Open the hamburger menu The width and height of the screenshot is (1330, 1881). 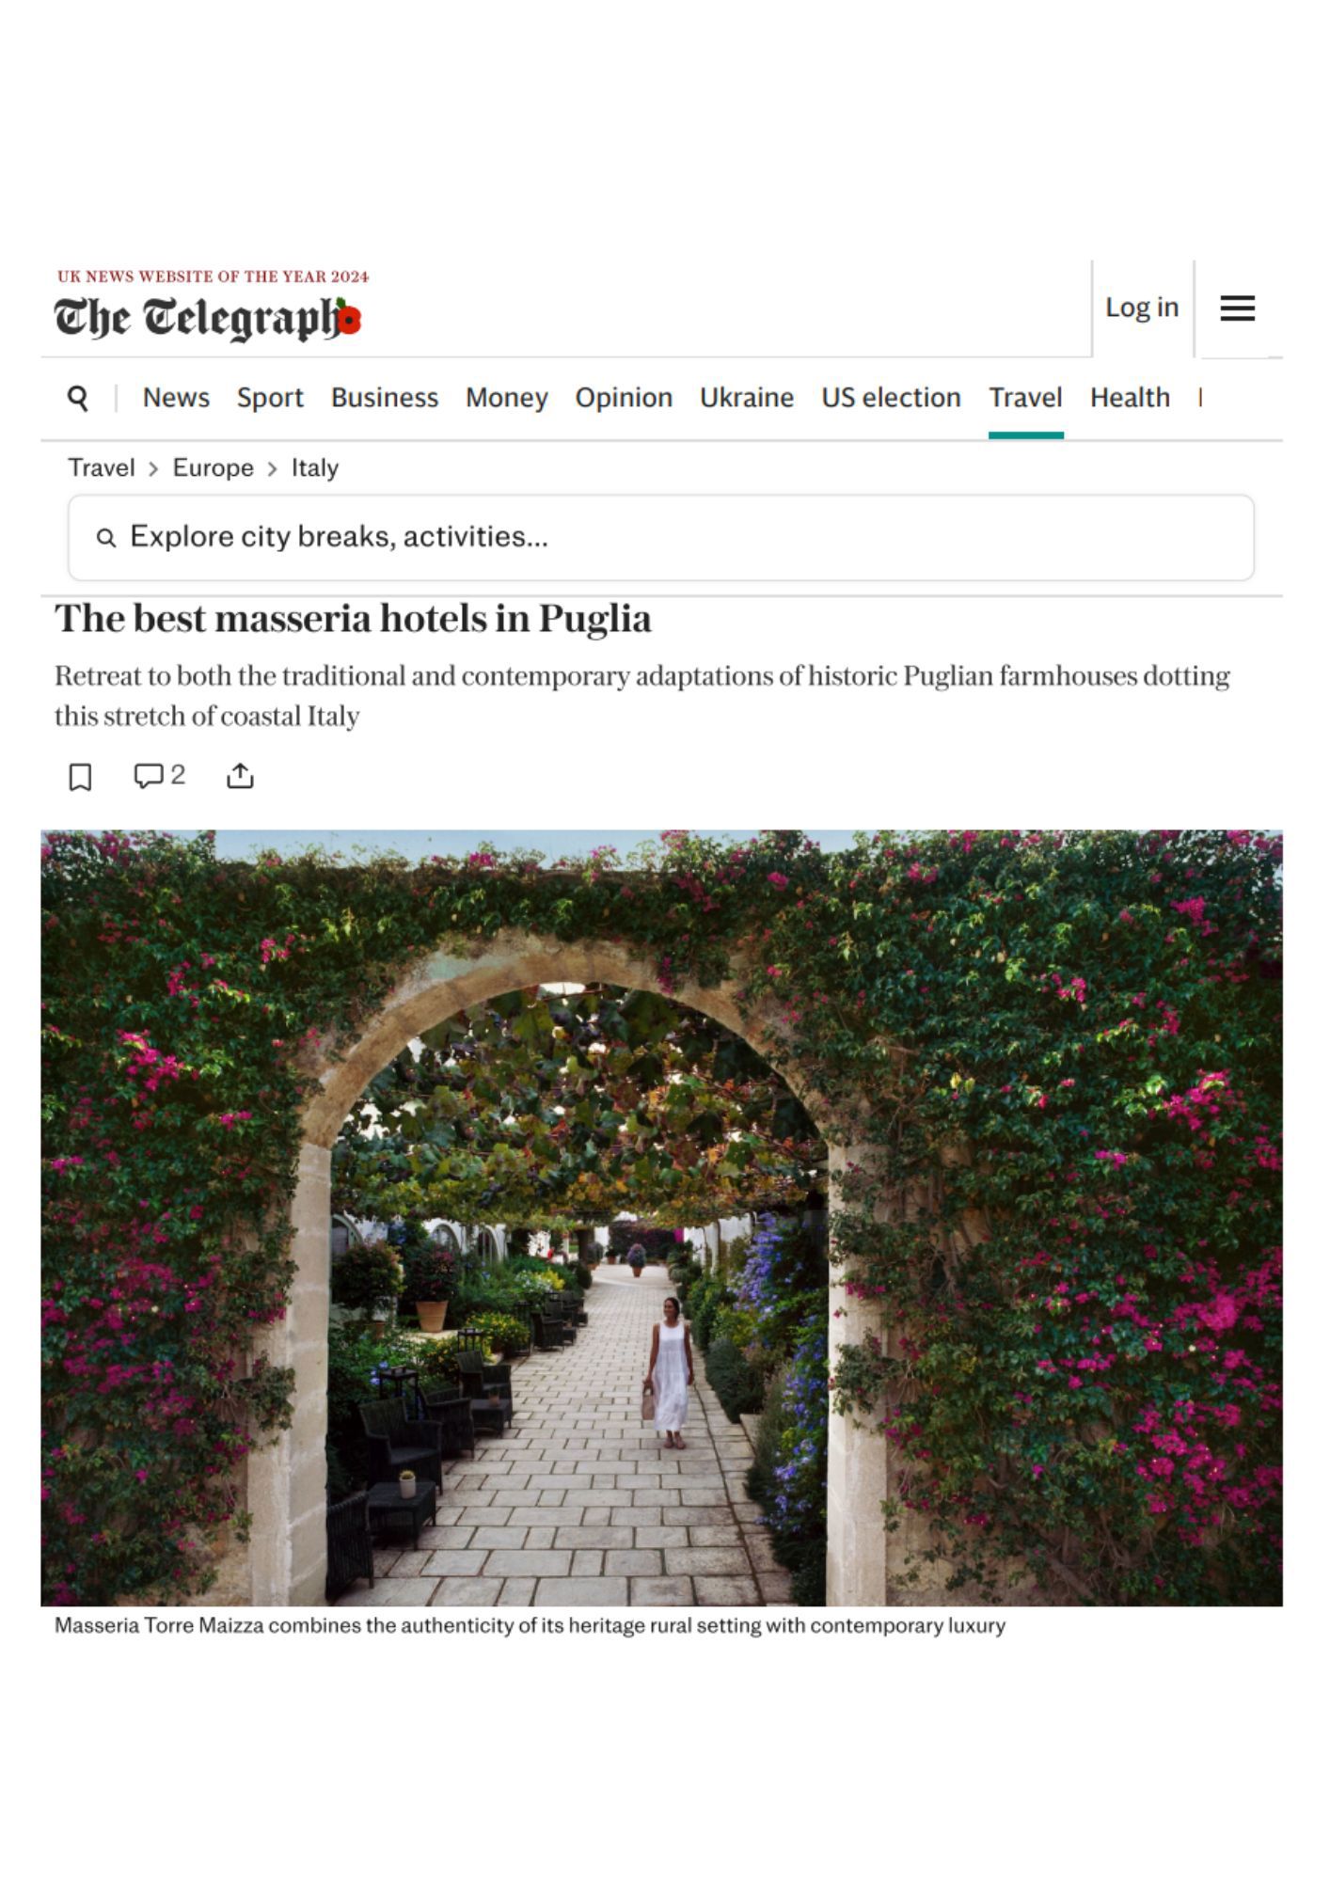coord(1237,308)
